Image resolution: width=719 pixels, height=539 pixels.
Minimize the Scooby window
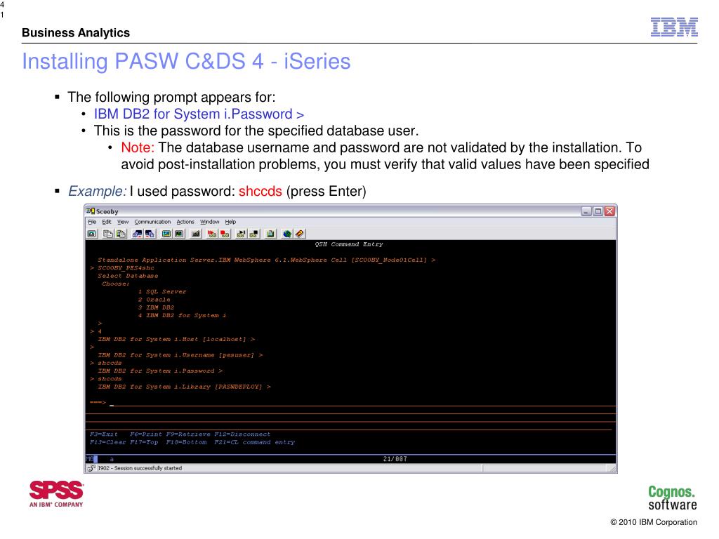tap(586, 211)
